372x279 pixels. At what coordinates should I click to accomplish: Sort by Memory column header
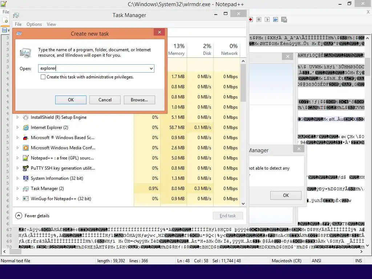pos(176,49)
